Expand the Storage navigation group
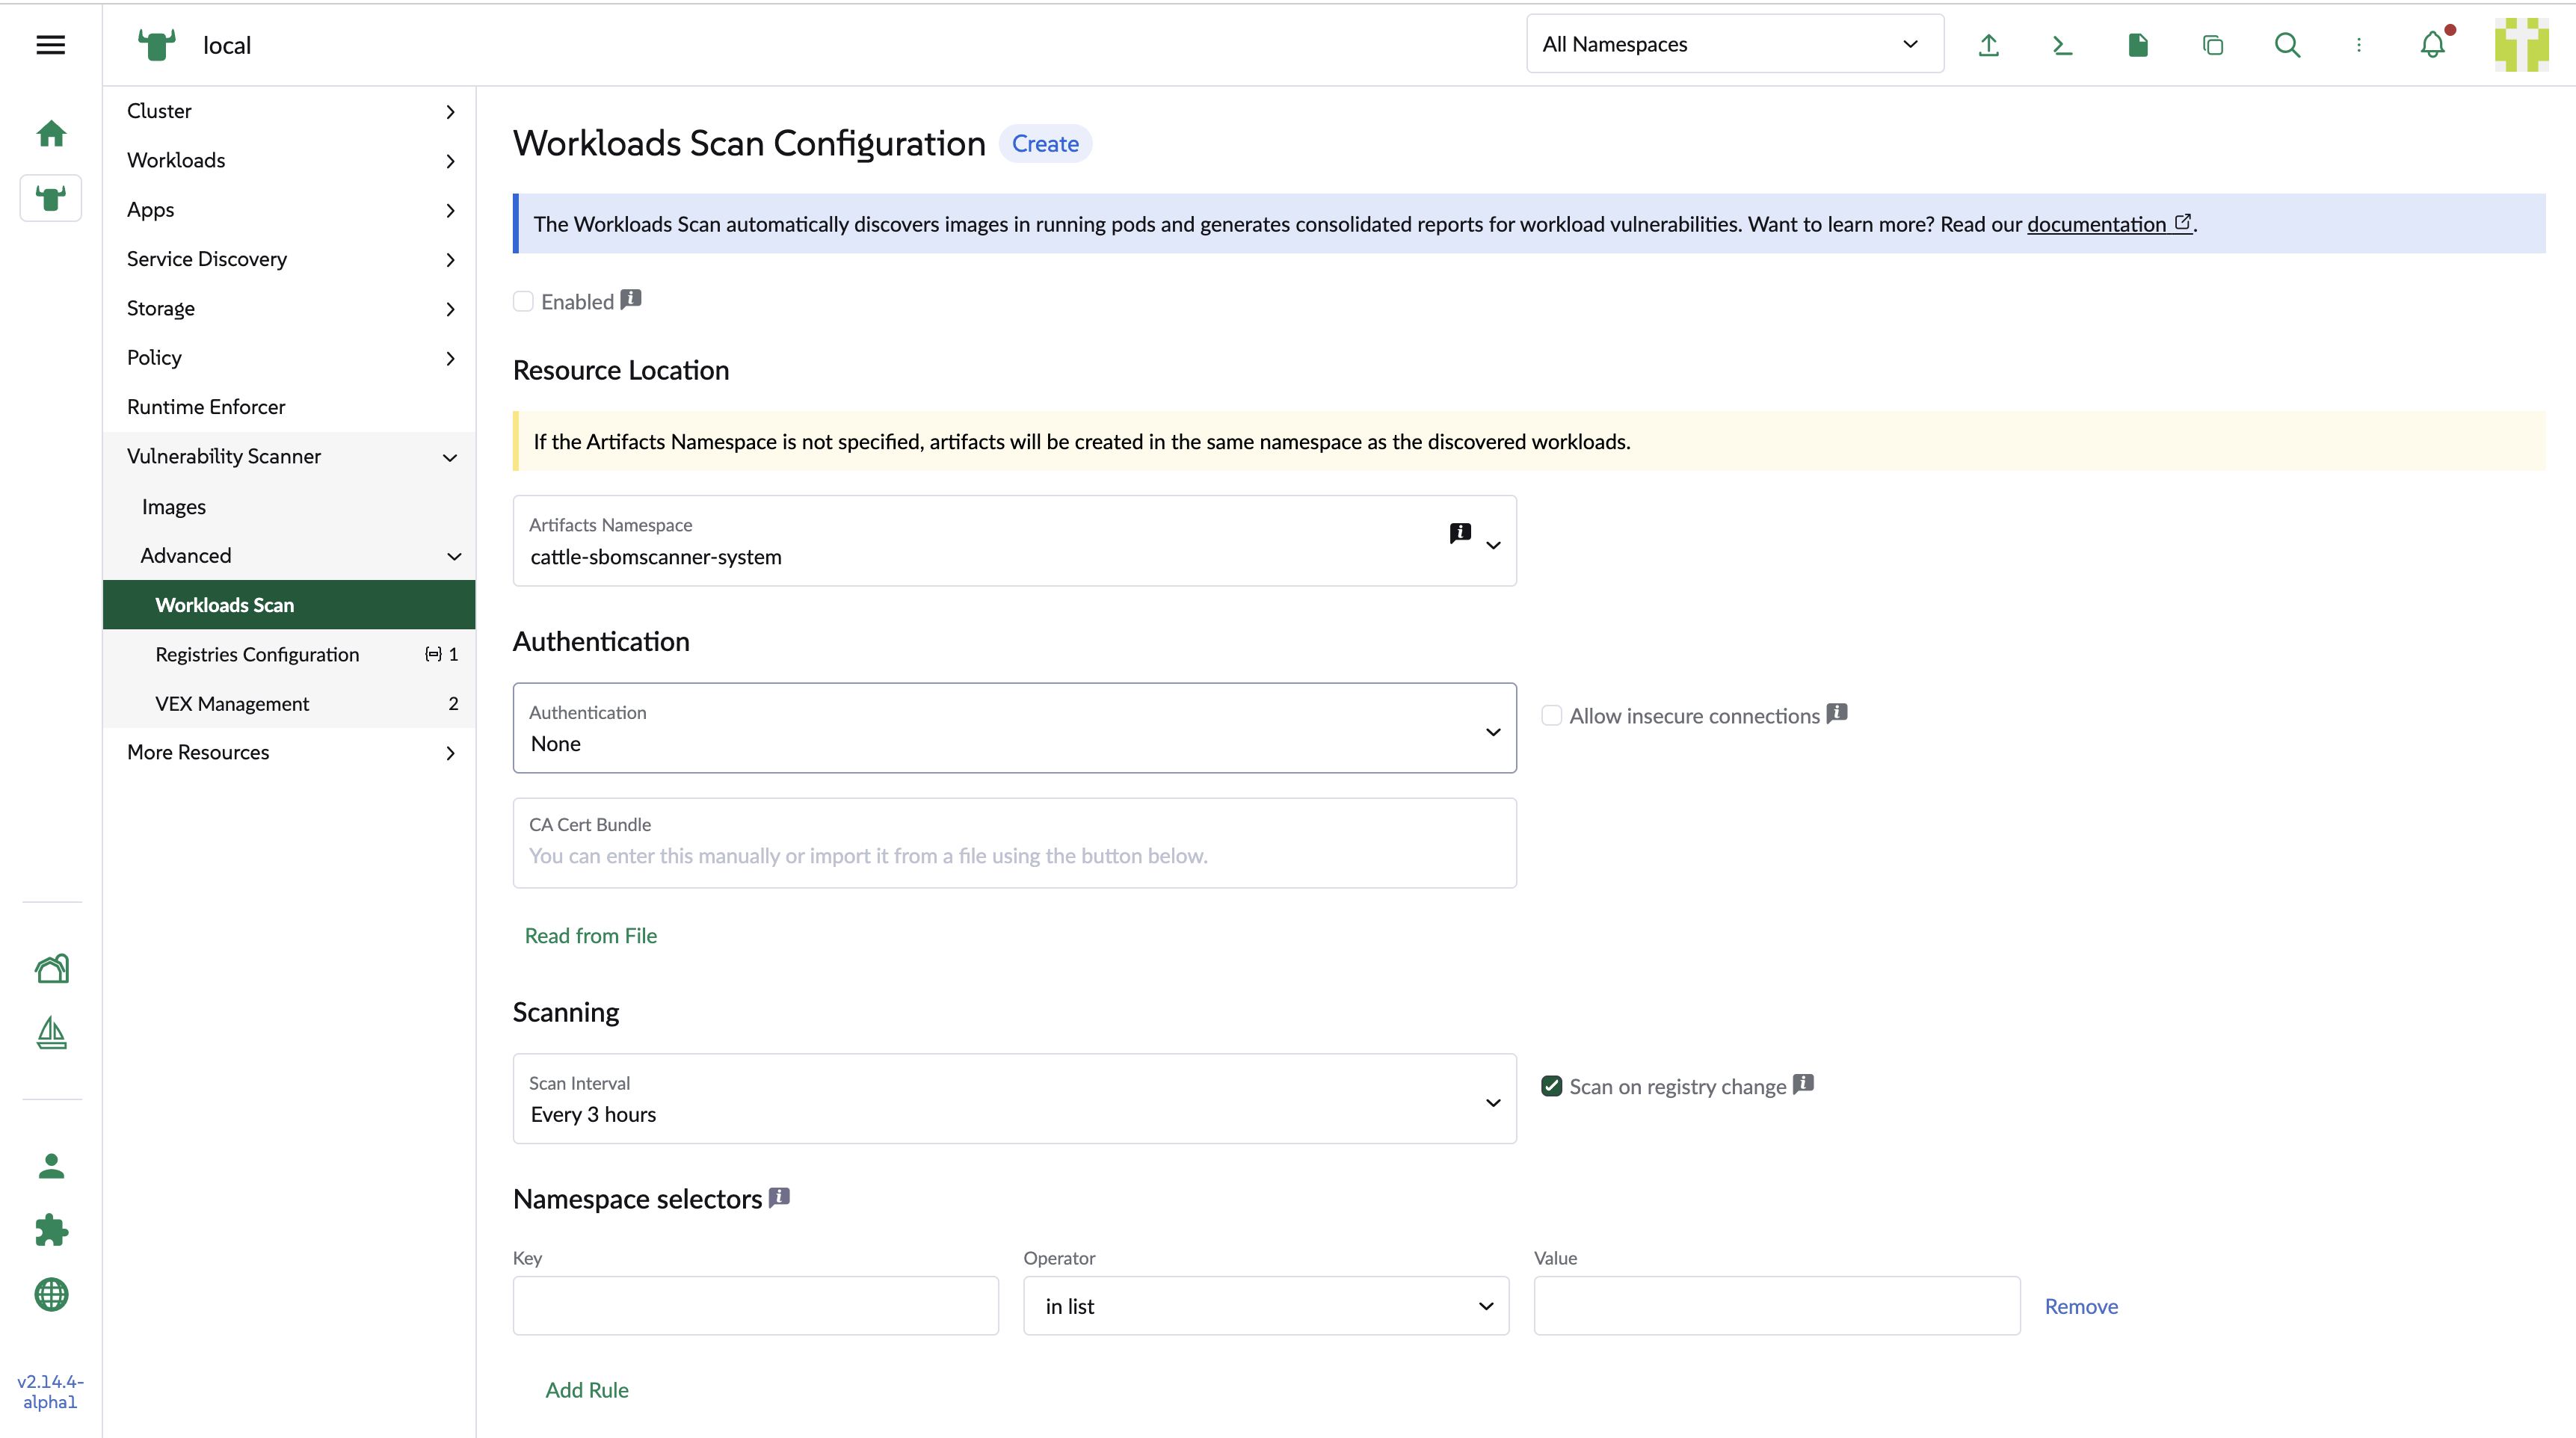 tap(289, 308)
